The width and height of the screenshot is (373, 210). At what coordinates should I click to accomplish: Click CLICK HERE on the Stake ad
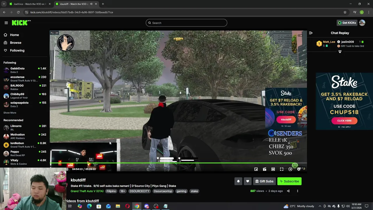coord(344,120)
